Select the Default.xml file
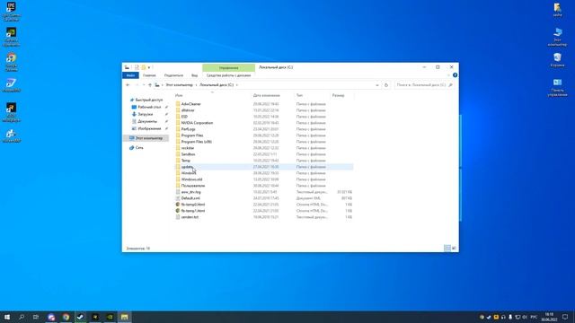 click(x=190, y=198)
